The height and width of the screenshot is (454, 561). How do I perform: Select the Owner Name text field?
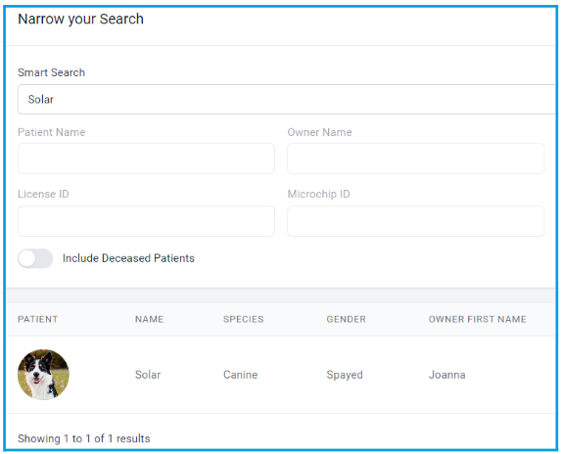click(x=416, y=159)
